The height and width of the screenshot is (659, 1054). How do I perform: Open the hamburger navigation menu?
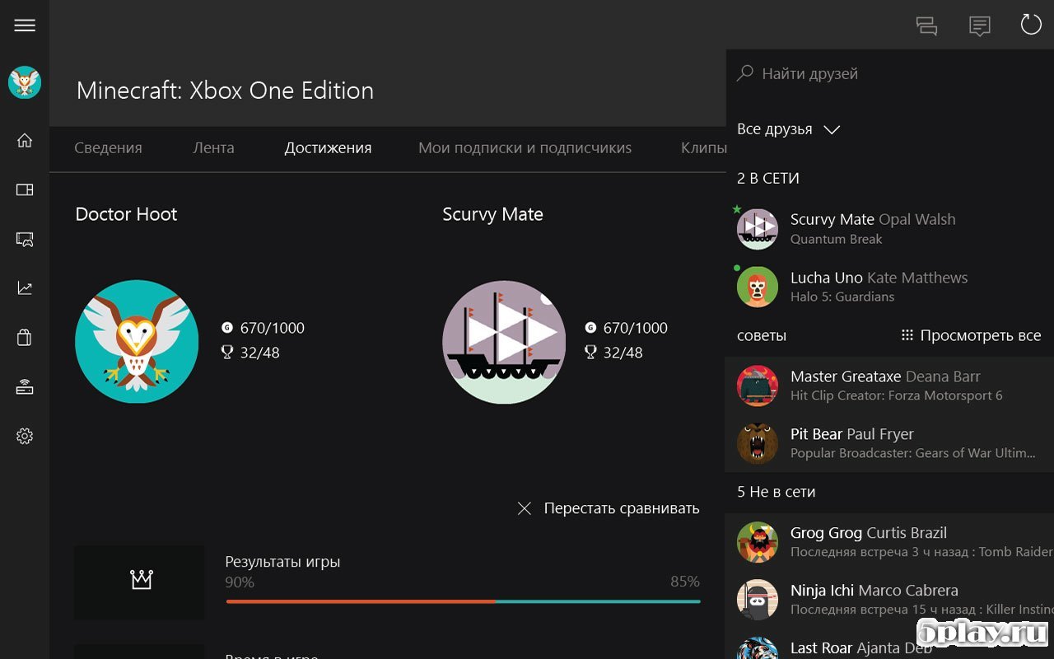(25, 26)
